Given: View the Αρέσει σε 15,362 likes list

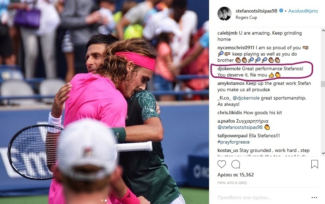Looking at the screenshot, I should (x=236, y=175).
